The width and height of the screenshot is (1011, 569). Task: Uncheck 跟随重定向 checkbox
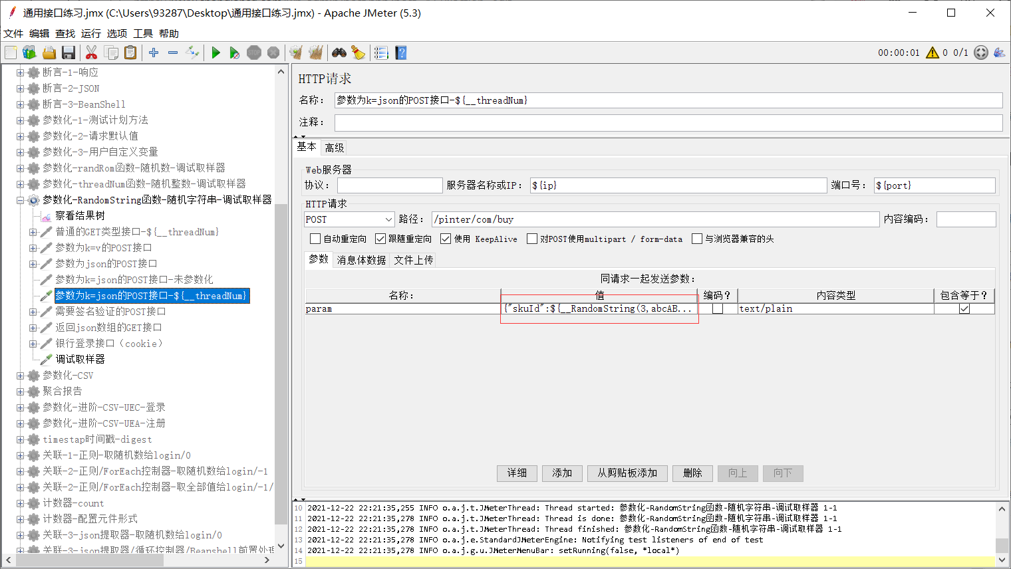(380, 239)
